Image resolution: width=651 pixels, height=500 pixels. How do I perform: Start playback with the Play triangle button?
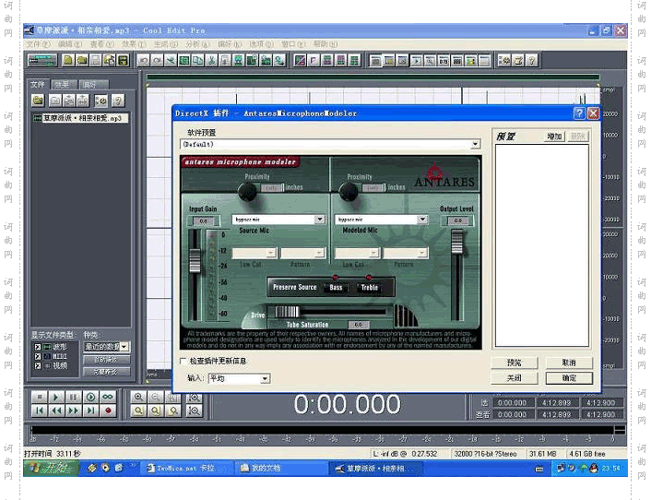tap(56, 397)
